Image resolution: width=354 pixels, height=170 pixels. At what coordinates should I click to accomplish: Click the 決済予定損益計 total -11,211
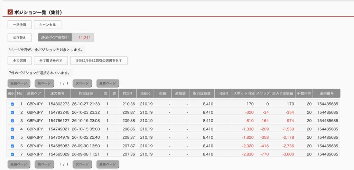click(84, 38)
